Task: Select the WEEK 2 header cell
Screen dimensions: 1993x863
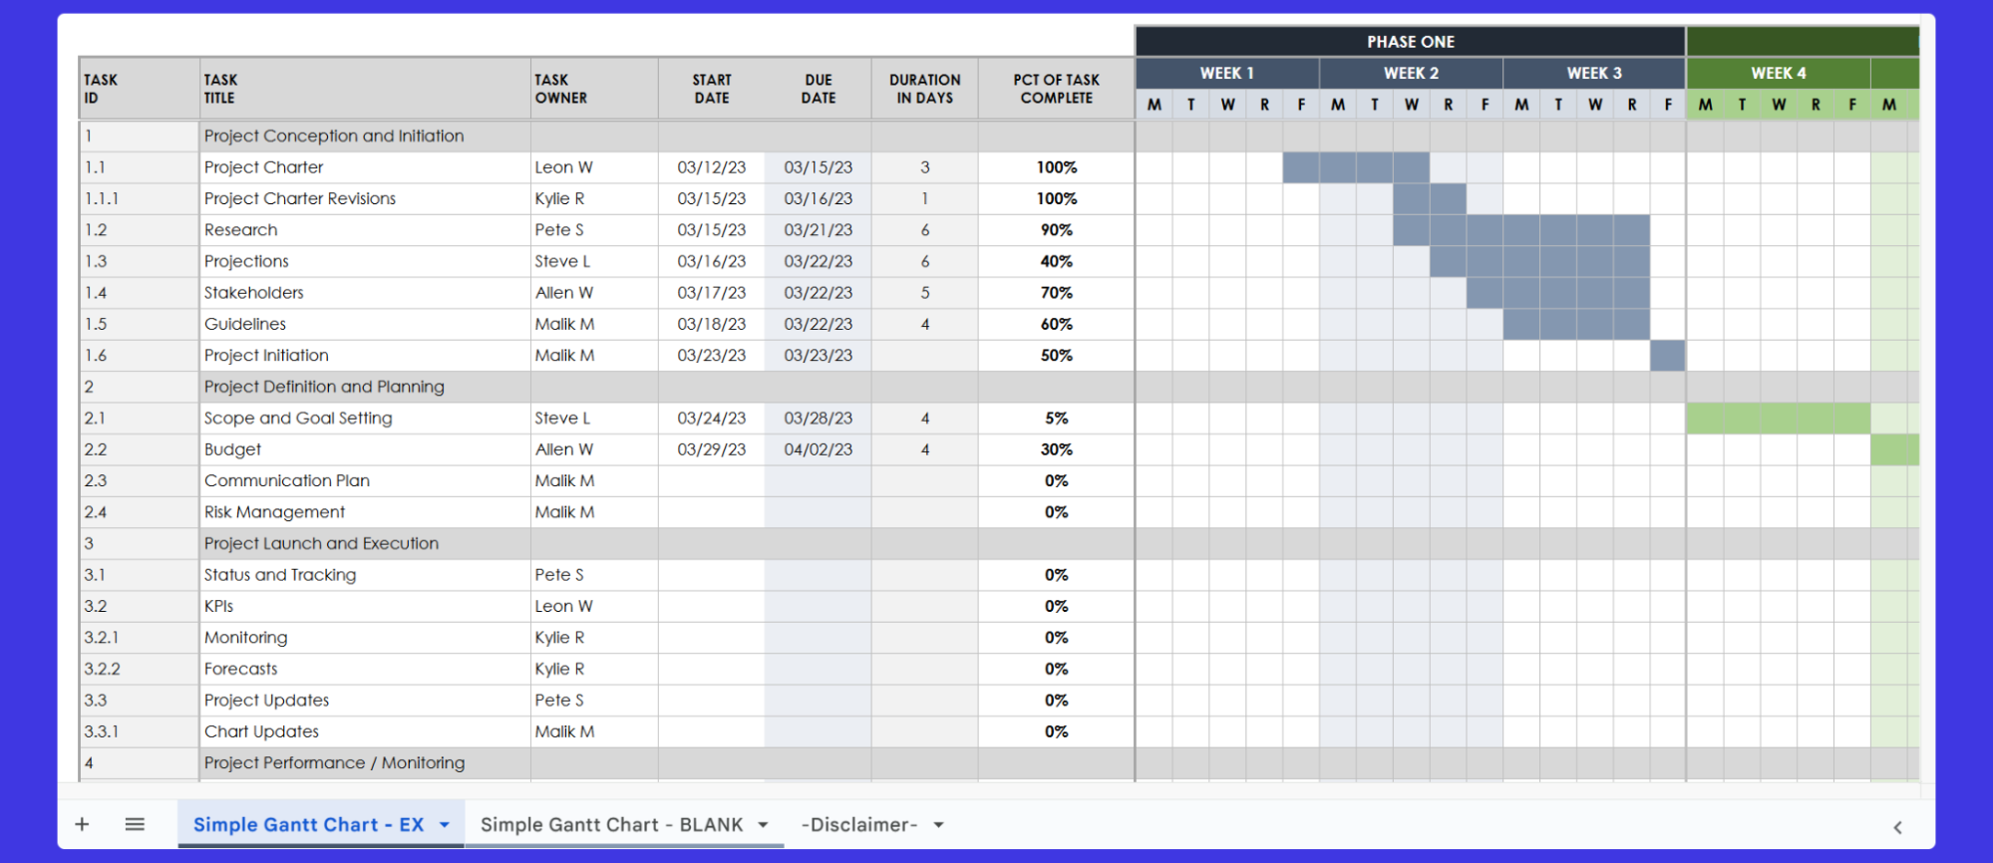Action: tap(1411, 73)
